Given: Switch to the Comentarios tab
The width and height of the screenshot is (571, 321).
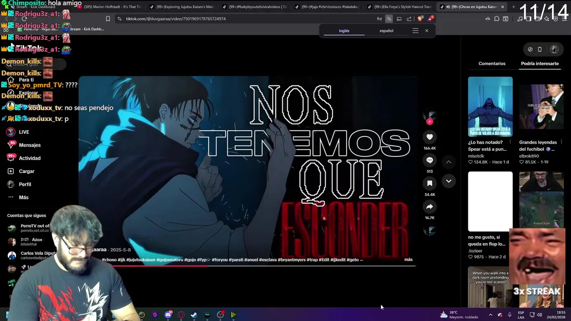Looking at the screenshot, I should point(492,63).
